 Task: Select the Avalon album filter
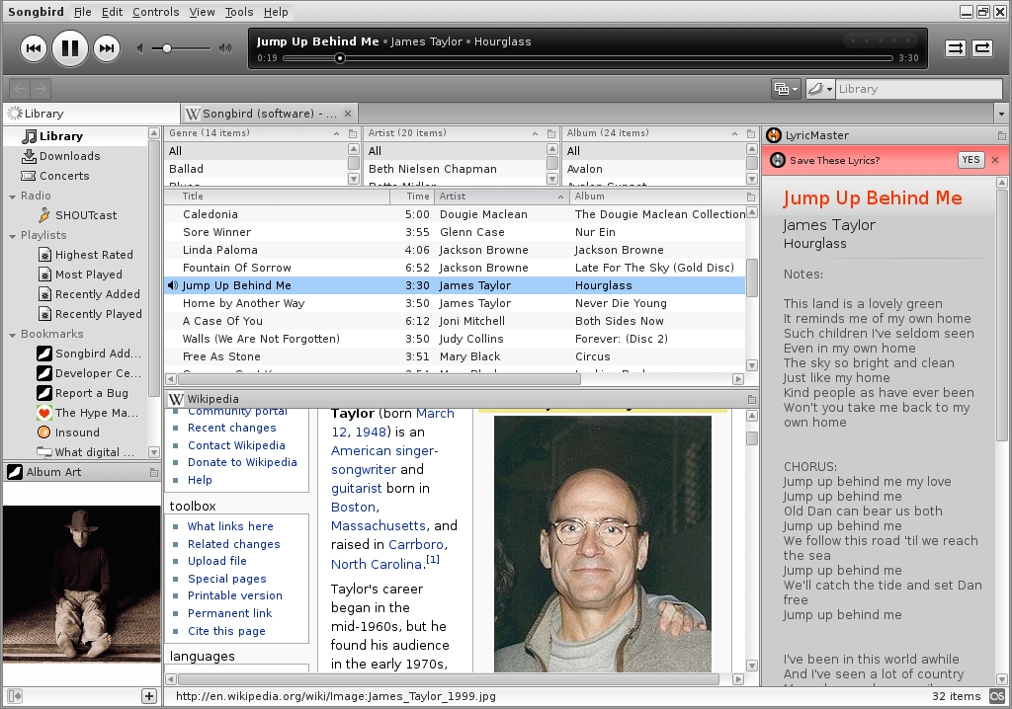[x=654, y=169]
